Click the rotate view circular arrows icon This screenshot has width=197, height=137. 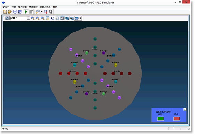(53, 18)
